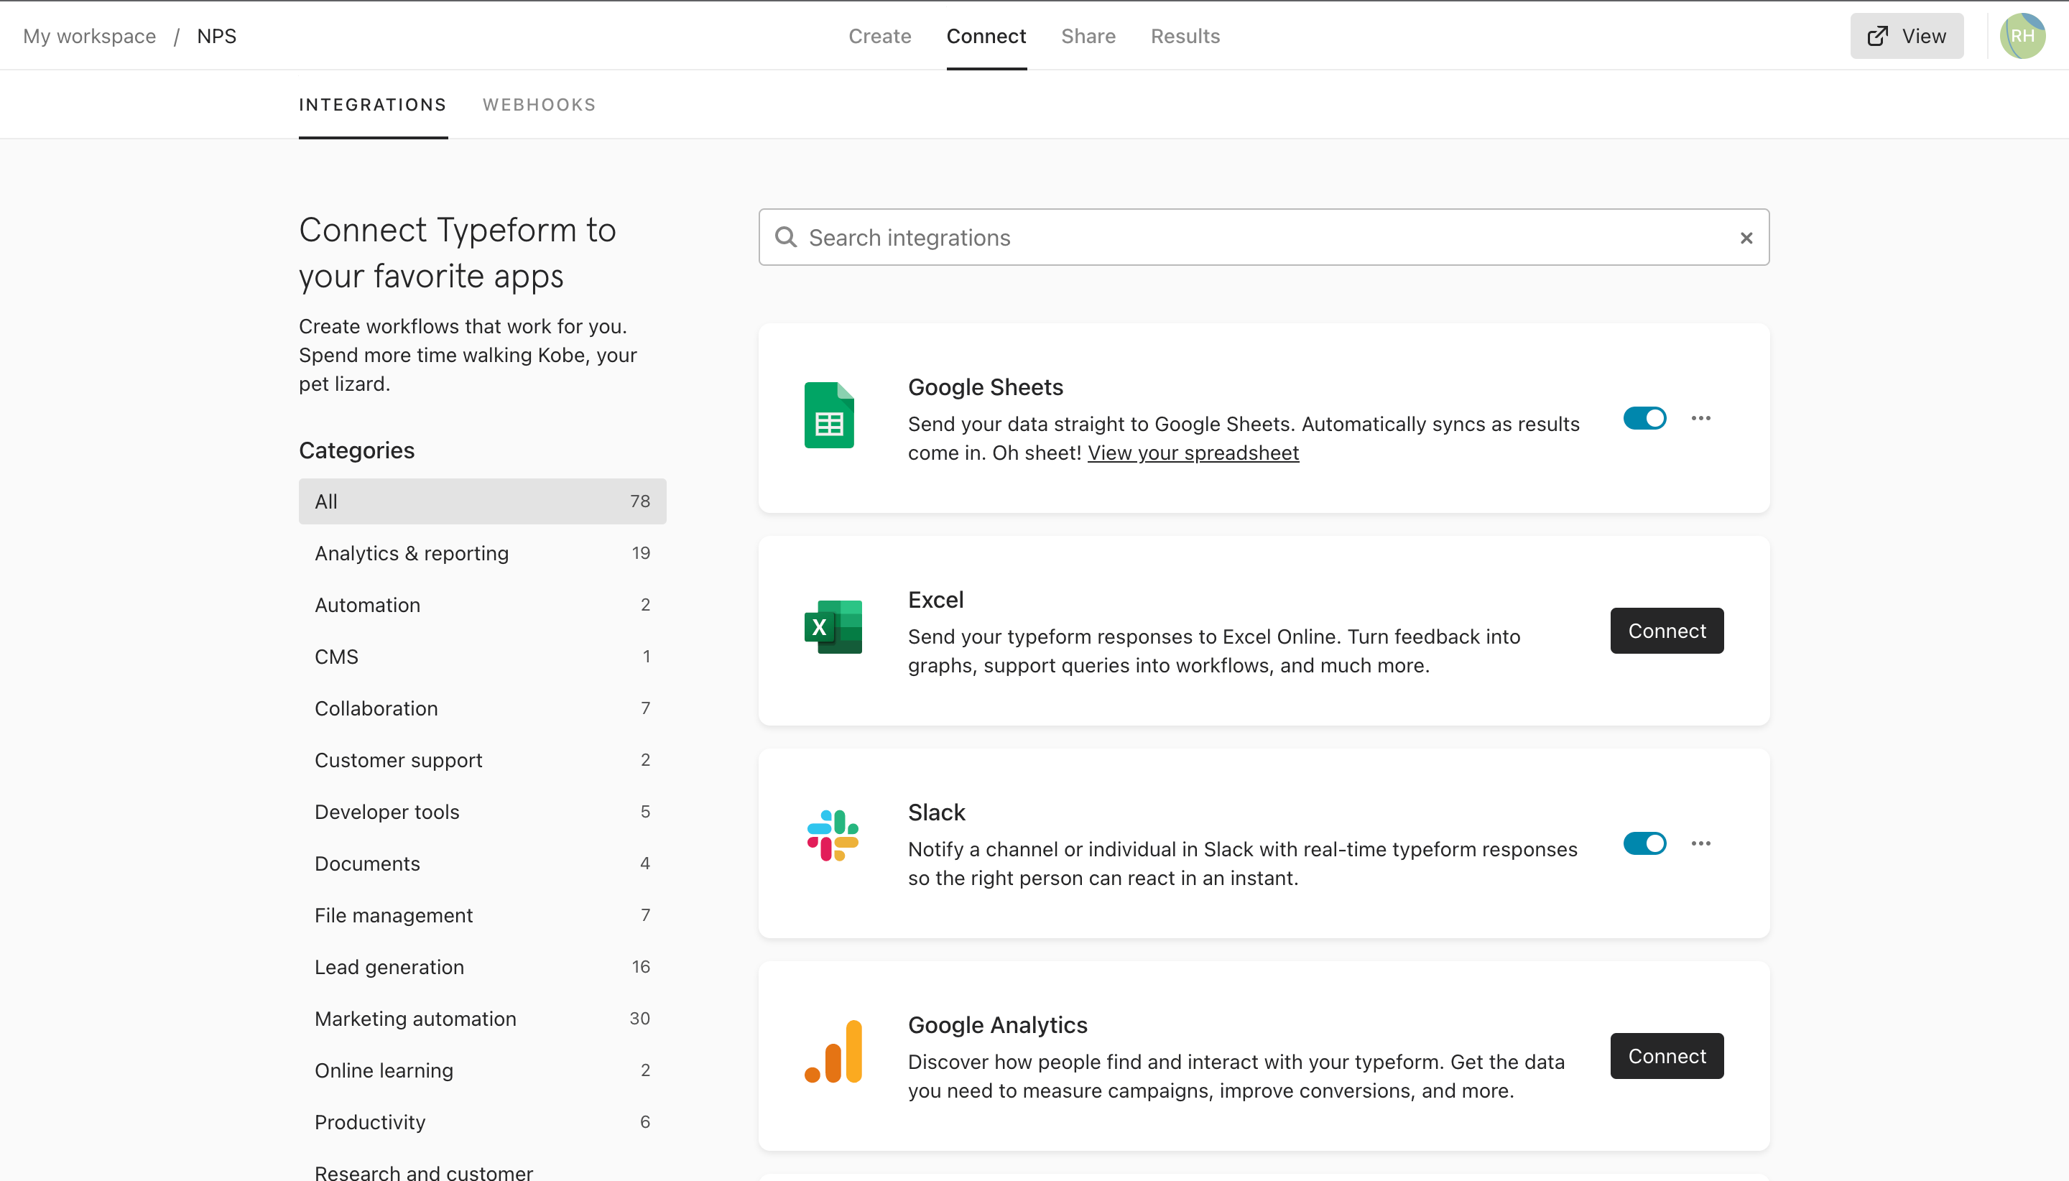The image size is (2069, 1181).
Task: Connect the Excel integration
Action: pos(1667,630)
